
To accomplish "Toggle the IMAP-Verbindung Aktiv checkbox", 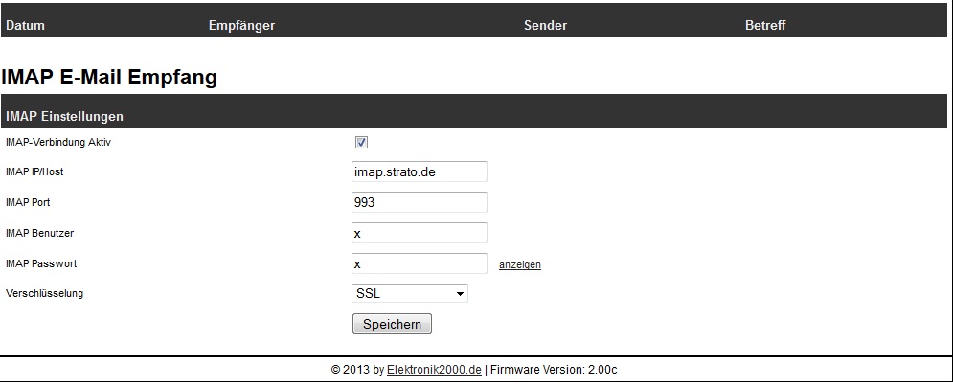I will coord(361,143).
